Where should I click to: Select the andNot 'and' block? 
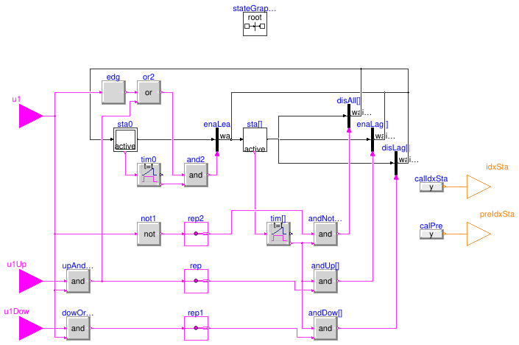(325, 234)
